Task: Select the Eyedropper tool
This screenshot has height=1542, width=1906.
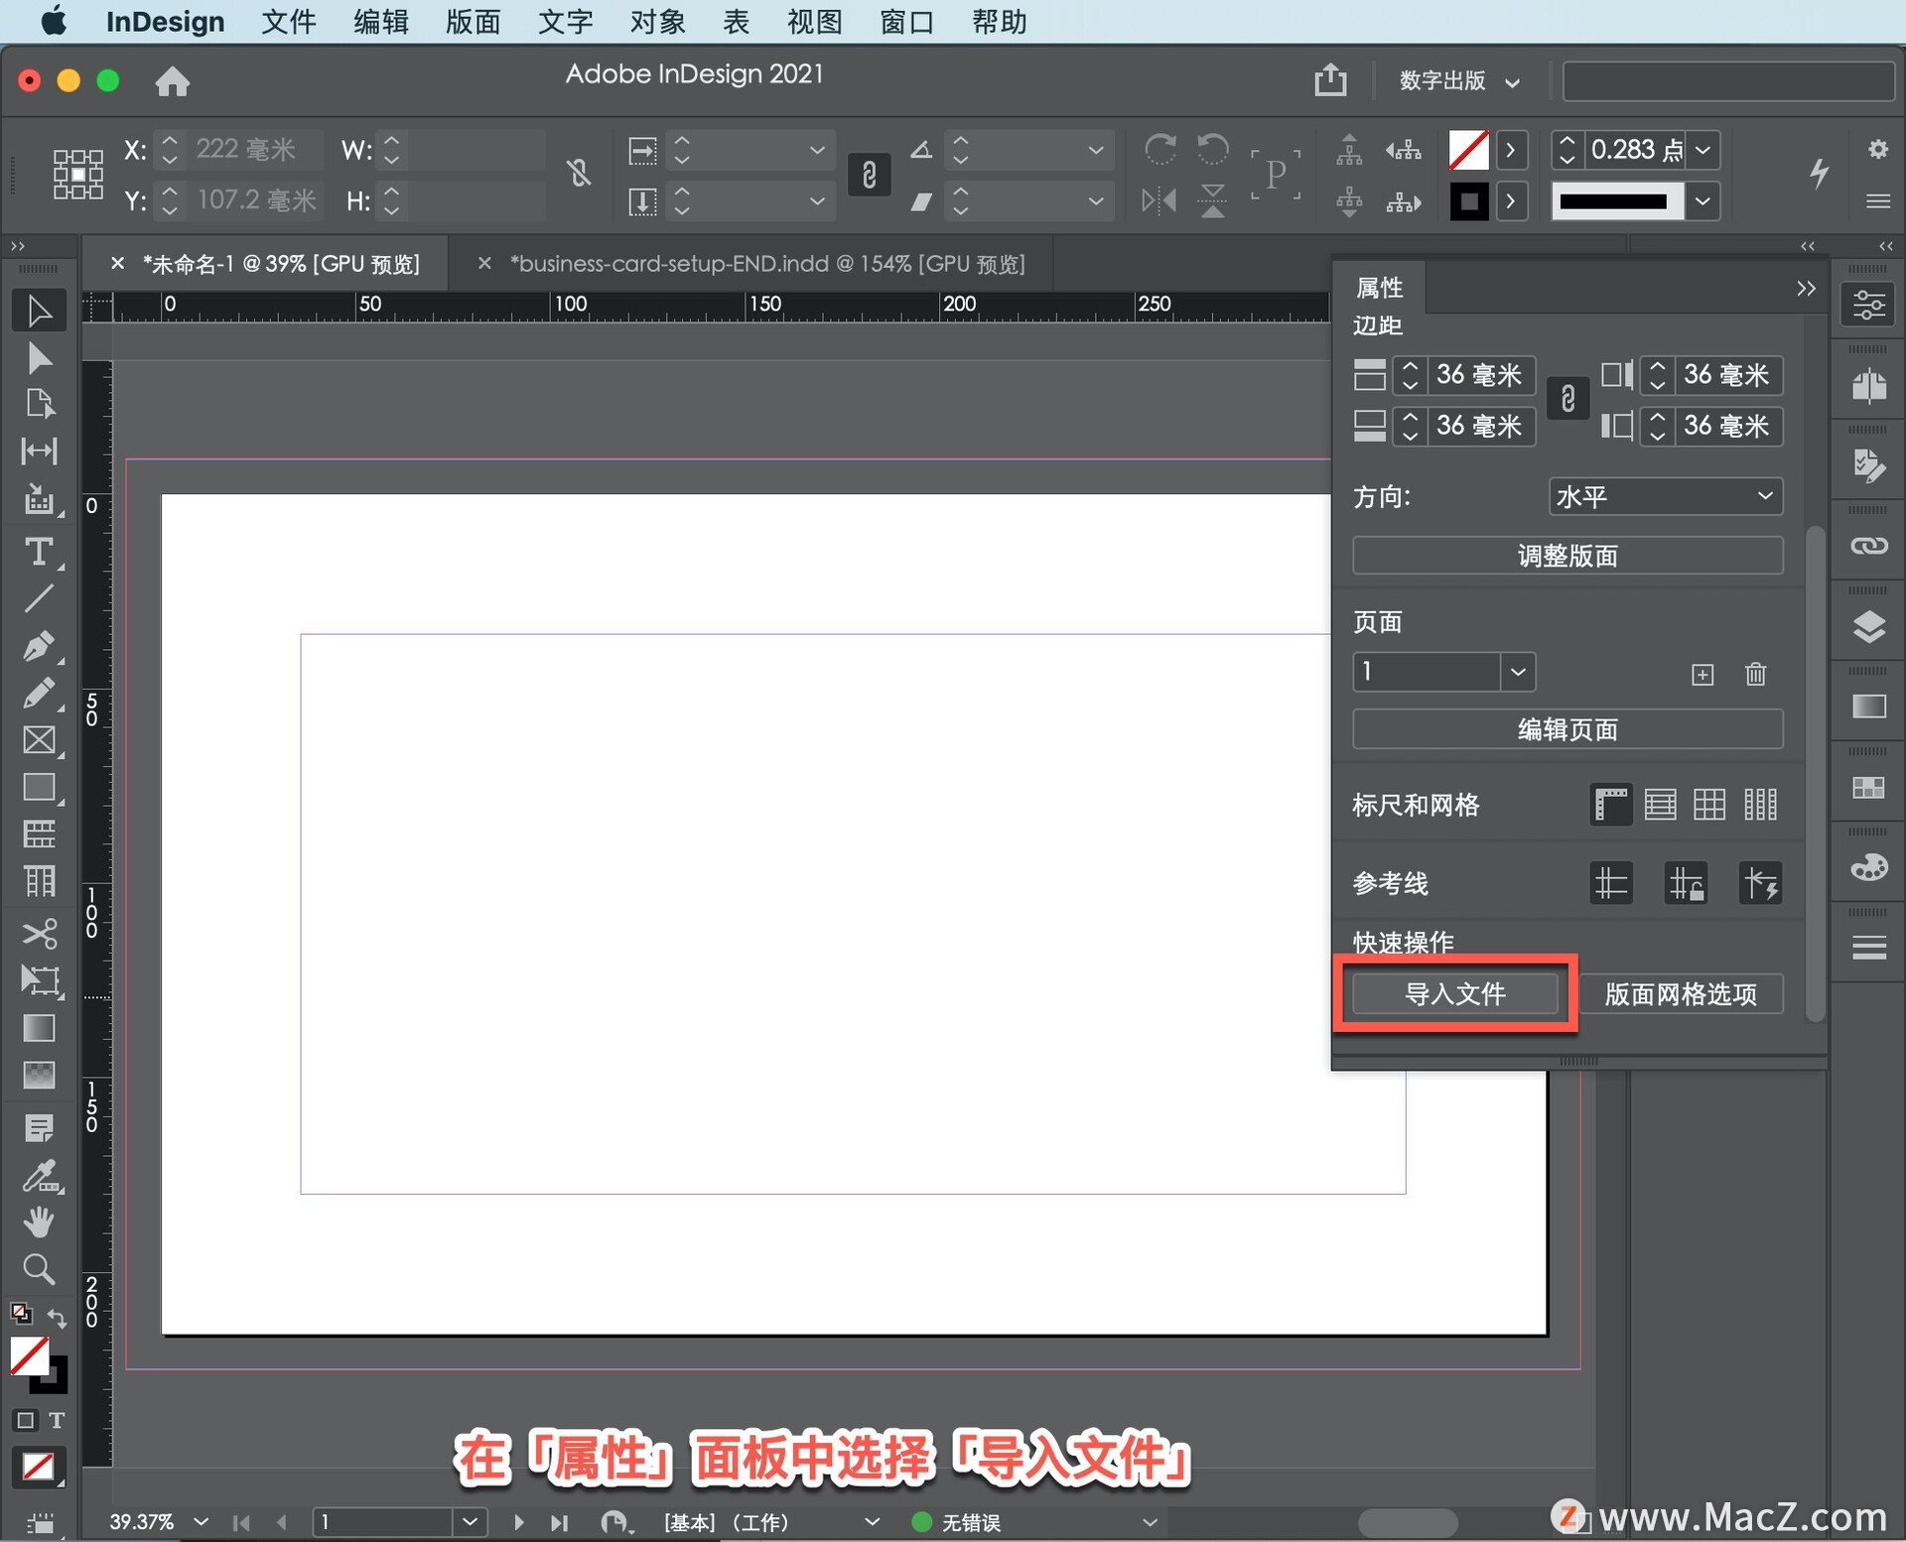Action: point(39,1177)
